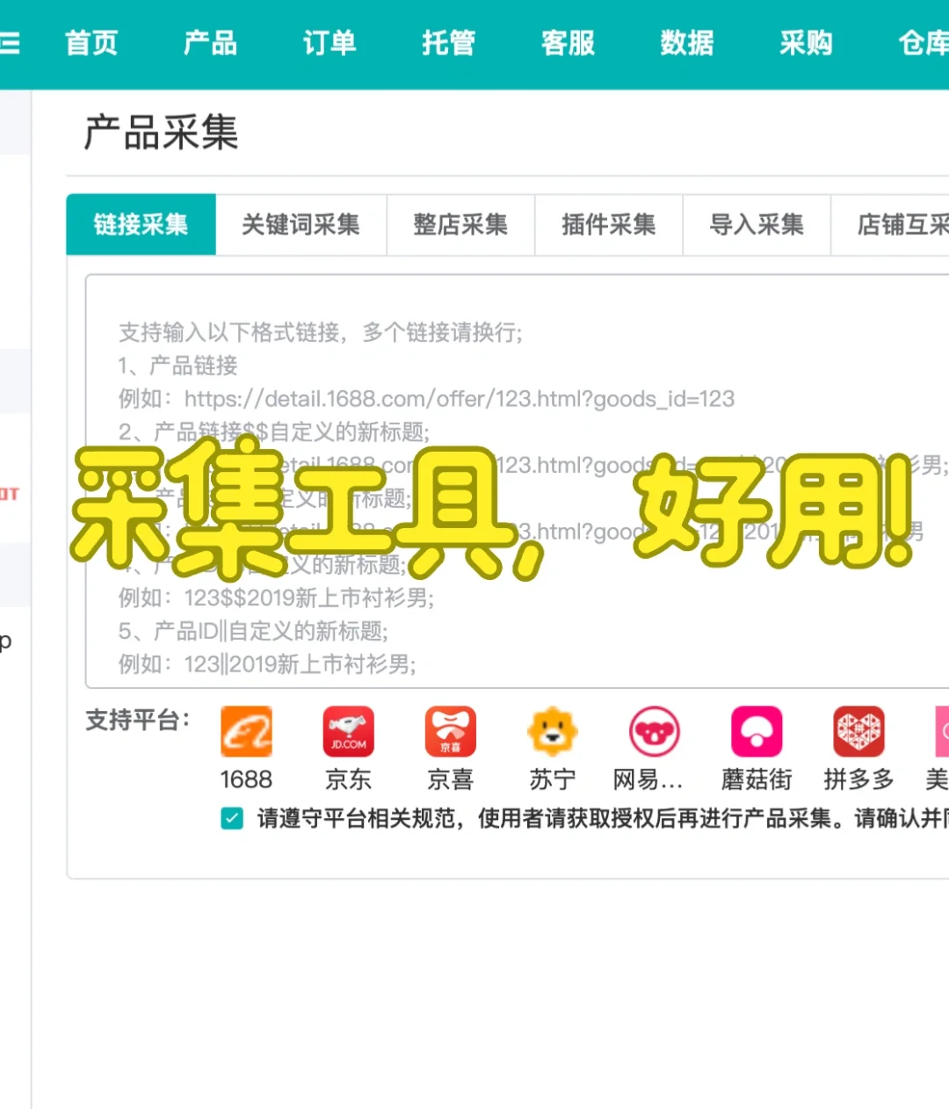The image size is (949, 1109).
Task: Select the 蘑菇街 mushroom platform icon
Action: pyautogui.click(x=757, y=731)
